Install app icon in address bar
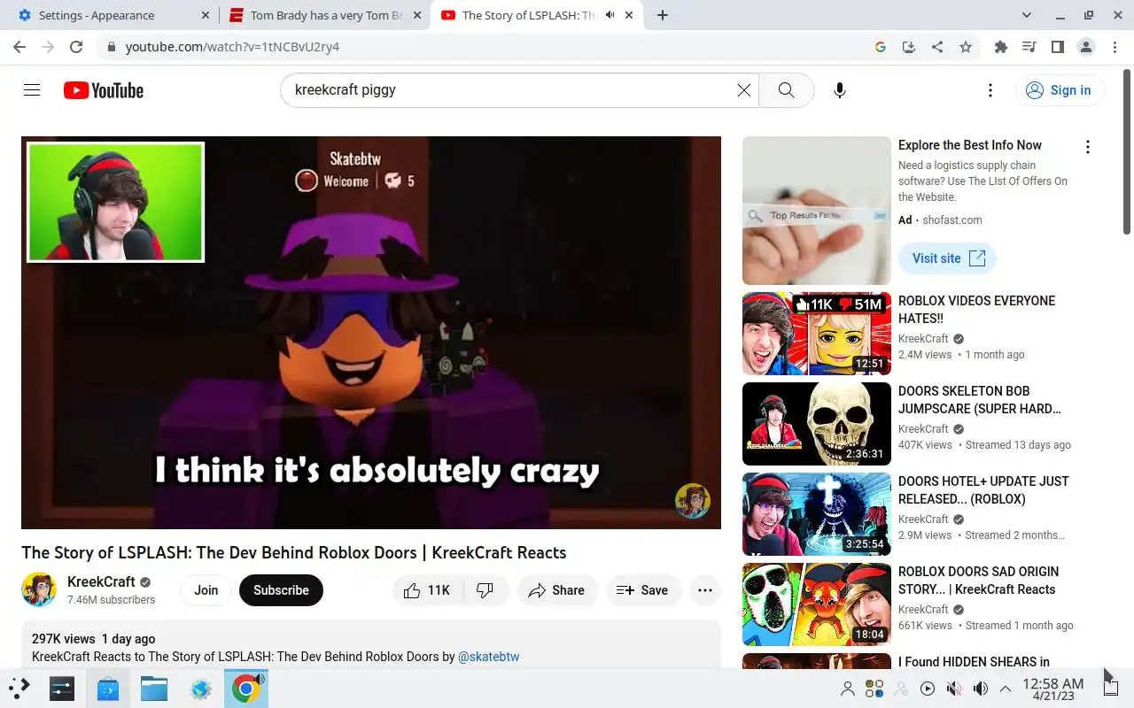Screen dimensions: 1134x708 tap(909, 47)
